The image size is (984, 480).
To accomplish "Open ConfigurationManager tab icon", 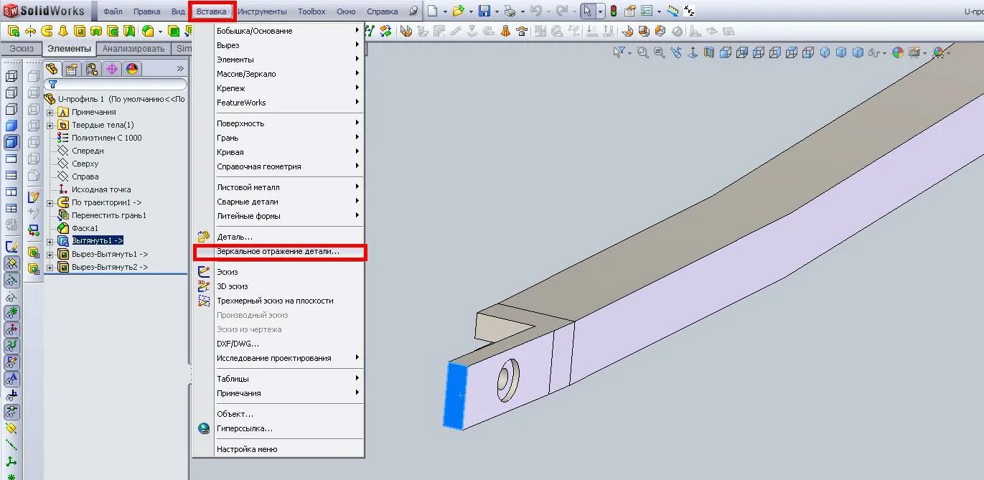I will click(x=91, y=69).
